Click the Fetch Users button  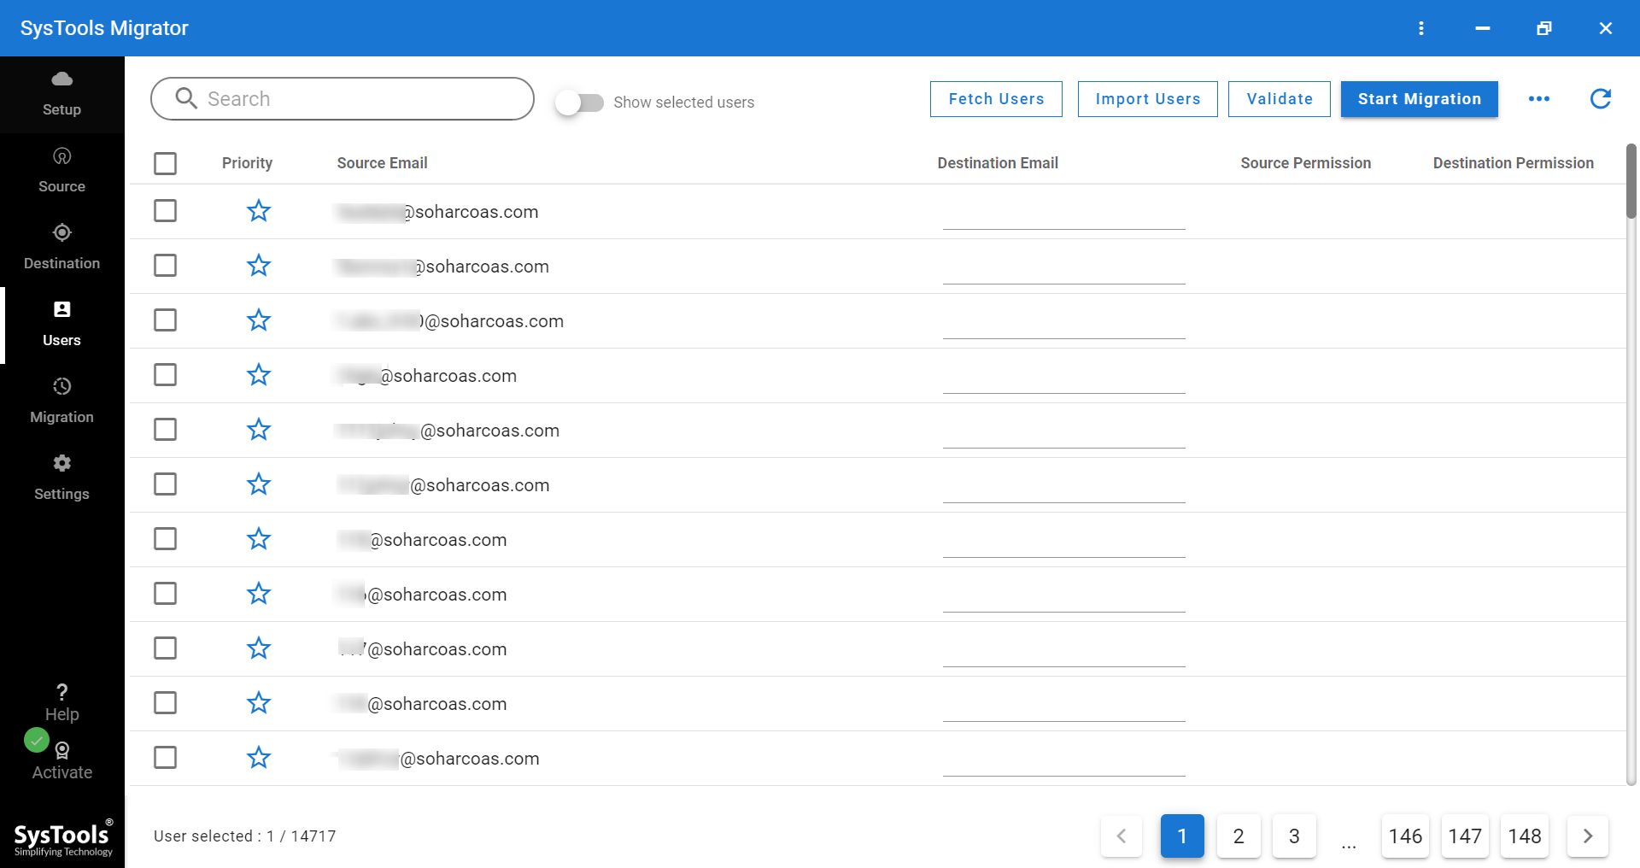(995, 98)
